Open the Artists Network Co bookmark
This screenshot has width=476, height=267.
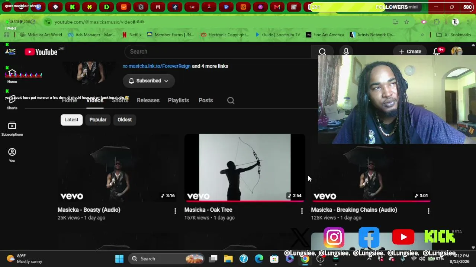[373, 35]
